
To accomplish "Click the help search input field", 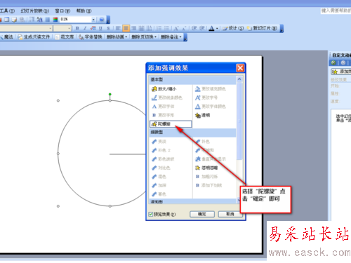I will [336, 11].
